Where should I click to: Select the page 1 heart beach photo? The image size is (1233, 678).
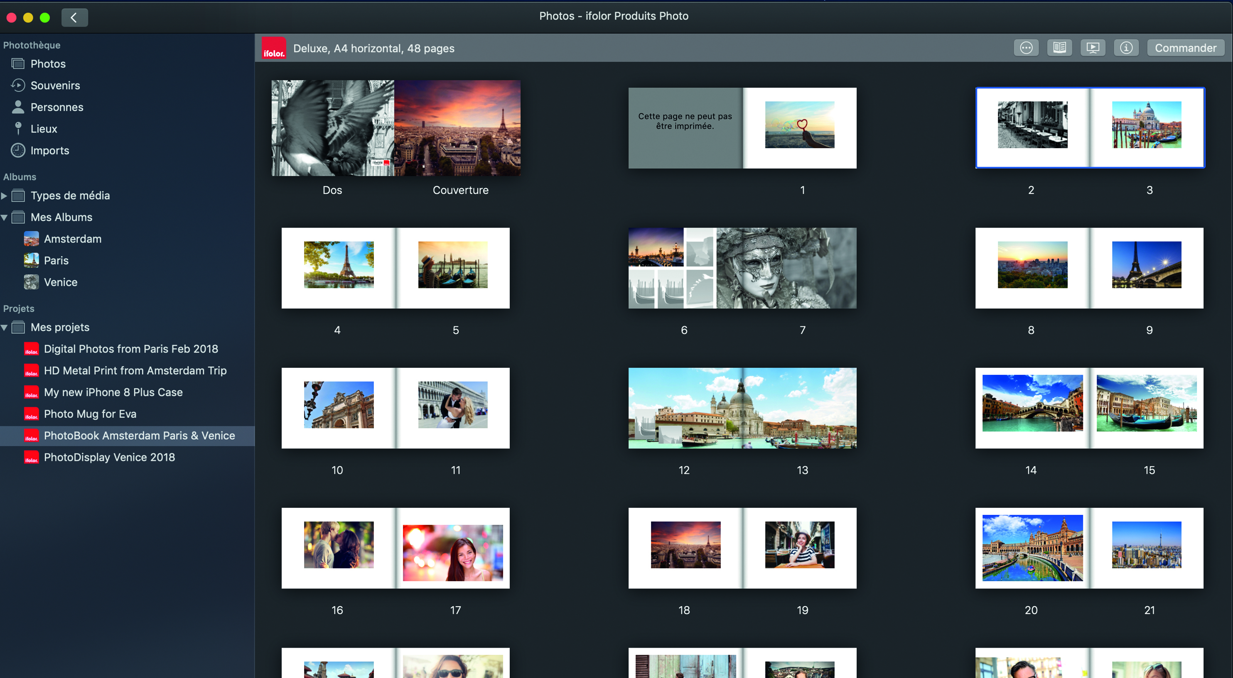pos(799,125)
